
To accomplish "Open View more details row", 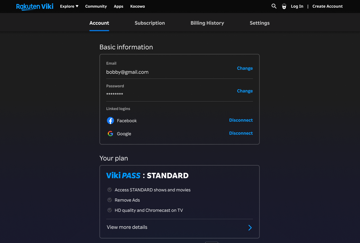I will [x=127, y=227].
